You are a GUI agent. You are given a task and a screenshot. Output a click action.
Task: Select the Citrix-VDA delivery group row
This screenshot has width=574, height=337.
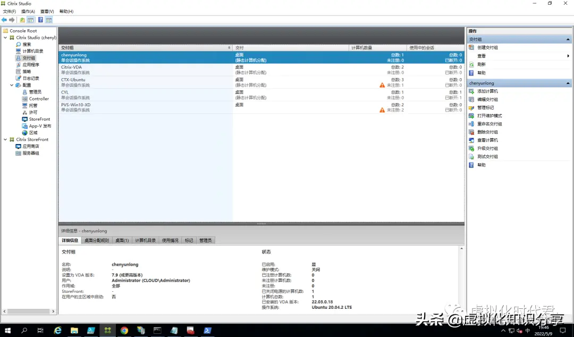coord(106,69)
